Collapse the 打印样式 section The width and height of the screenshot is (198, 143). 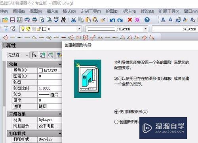(60, 133)
